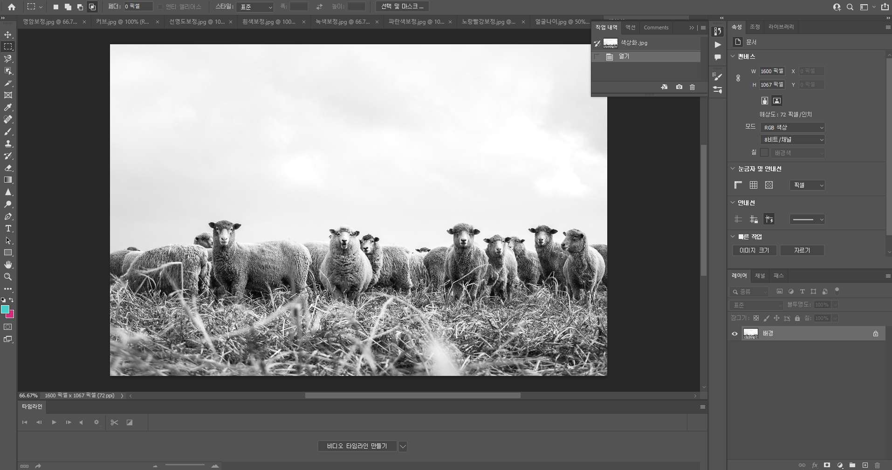
Task: Click the canvas width W field
Action: coord(772,71)
